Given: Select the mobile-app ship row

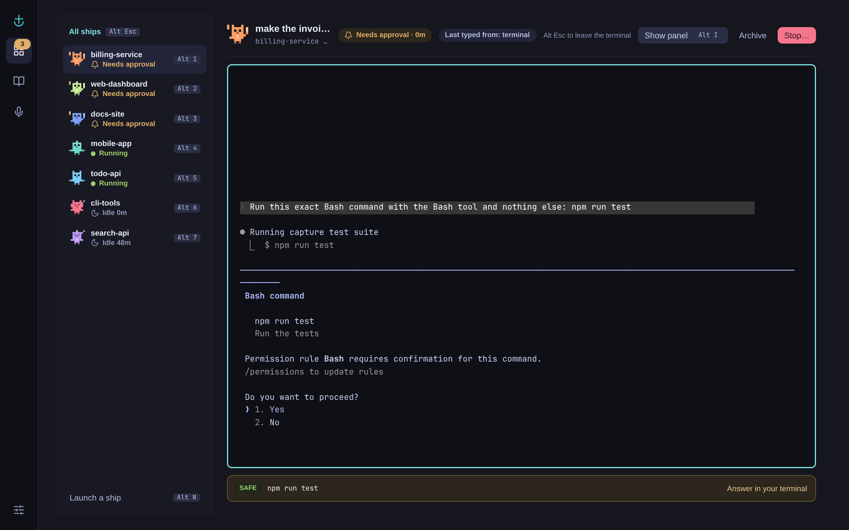Looking at the screenshot, I should point(135,148).
